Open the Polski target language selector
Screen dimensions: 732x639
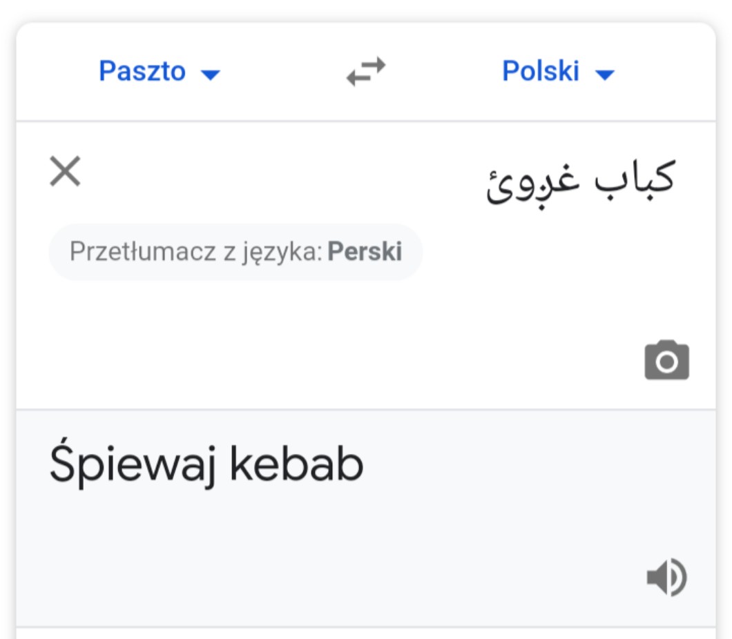click(x=557, y=72)
